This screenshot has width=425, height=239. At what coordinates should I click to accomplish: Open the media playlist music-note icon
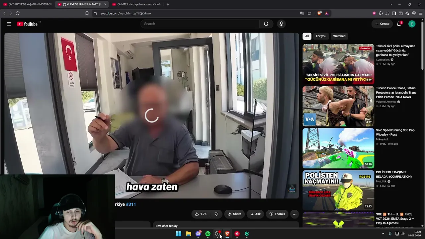tap(387, 13)
